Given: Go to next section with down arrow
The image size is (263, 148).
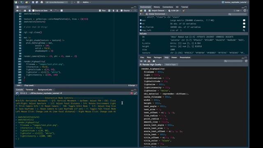Looking at the screenshot, I should [x=117, y=11].
